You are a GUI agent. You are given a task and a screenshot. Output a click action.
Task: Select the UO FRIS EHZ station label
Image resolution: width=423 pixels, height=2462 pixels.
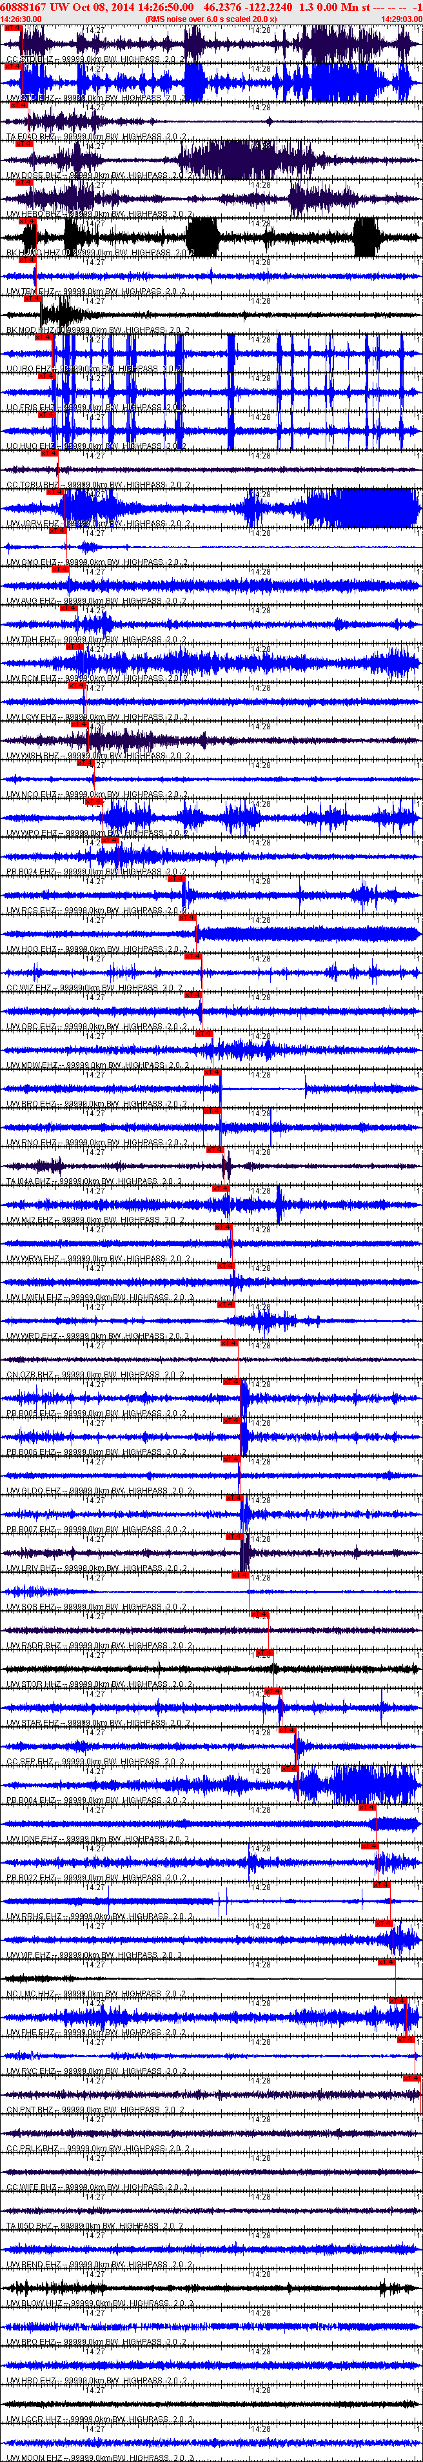[x=95, y=408]
